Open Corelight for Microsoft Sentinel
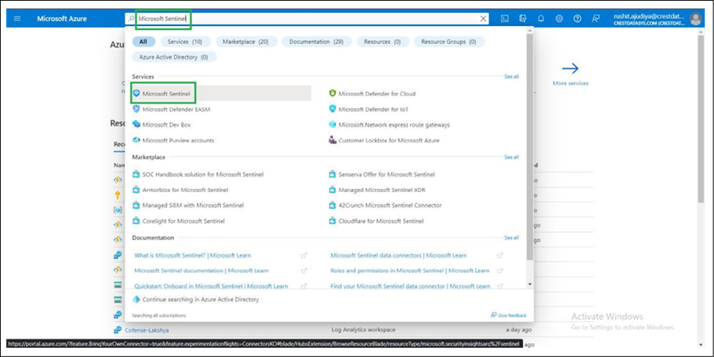Image resolution: width=714 pixels, height=357 pixels. (183, 221)
